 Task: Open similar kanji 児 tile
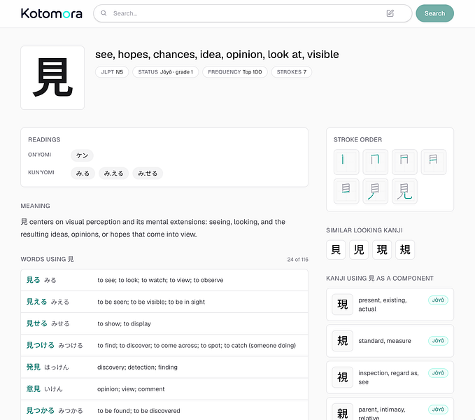click(x=359, y=250)
